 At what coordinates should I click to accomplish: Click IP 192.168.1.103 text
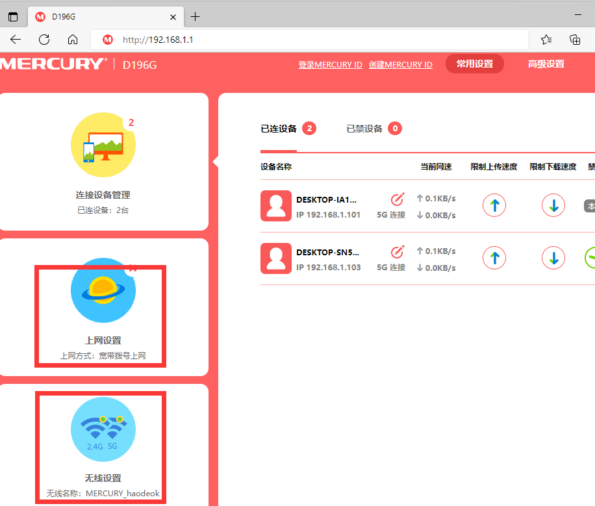[x=328, y=267]
